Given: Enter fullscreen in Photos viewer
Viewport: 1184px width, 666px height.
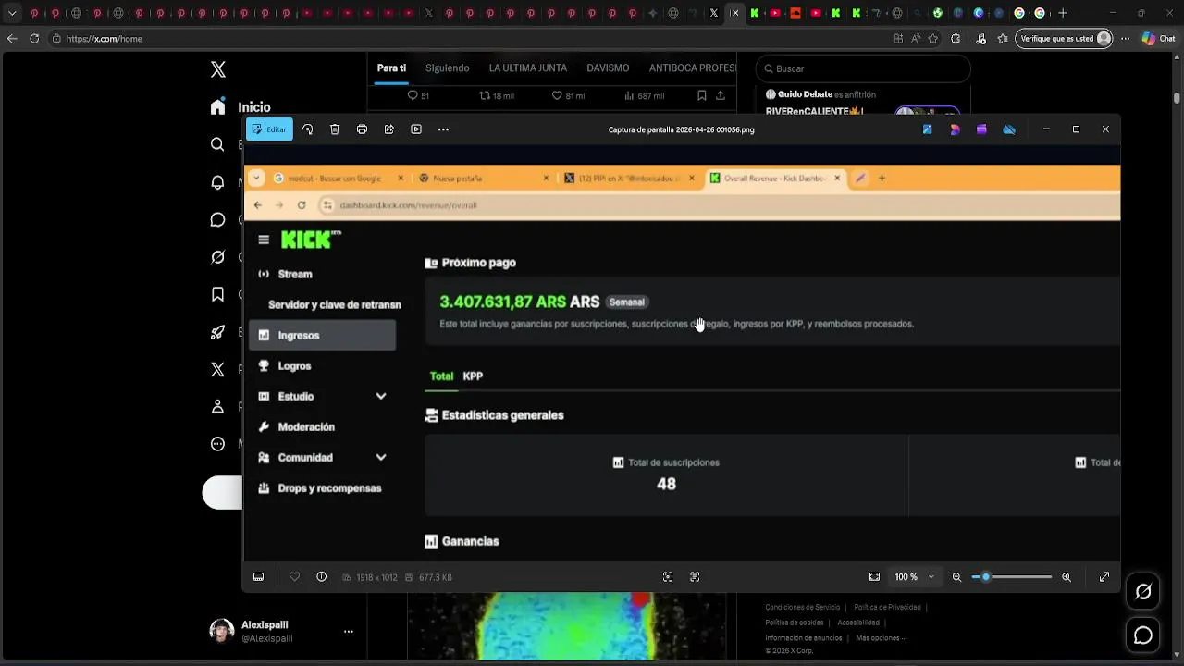Looking at the screenshot, I should coord(1104,577).
